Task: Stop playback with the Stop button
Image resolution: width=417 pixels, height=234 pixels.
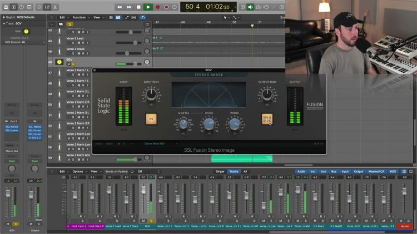Action: pos(138,7)
